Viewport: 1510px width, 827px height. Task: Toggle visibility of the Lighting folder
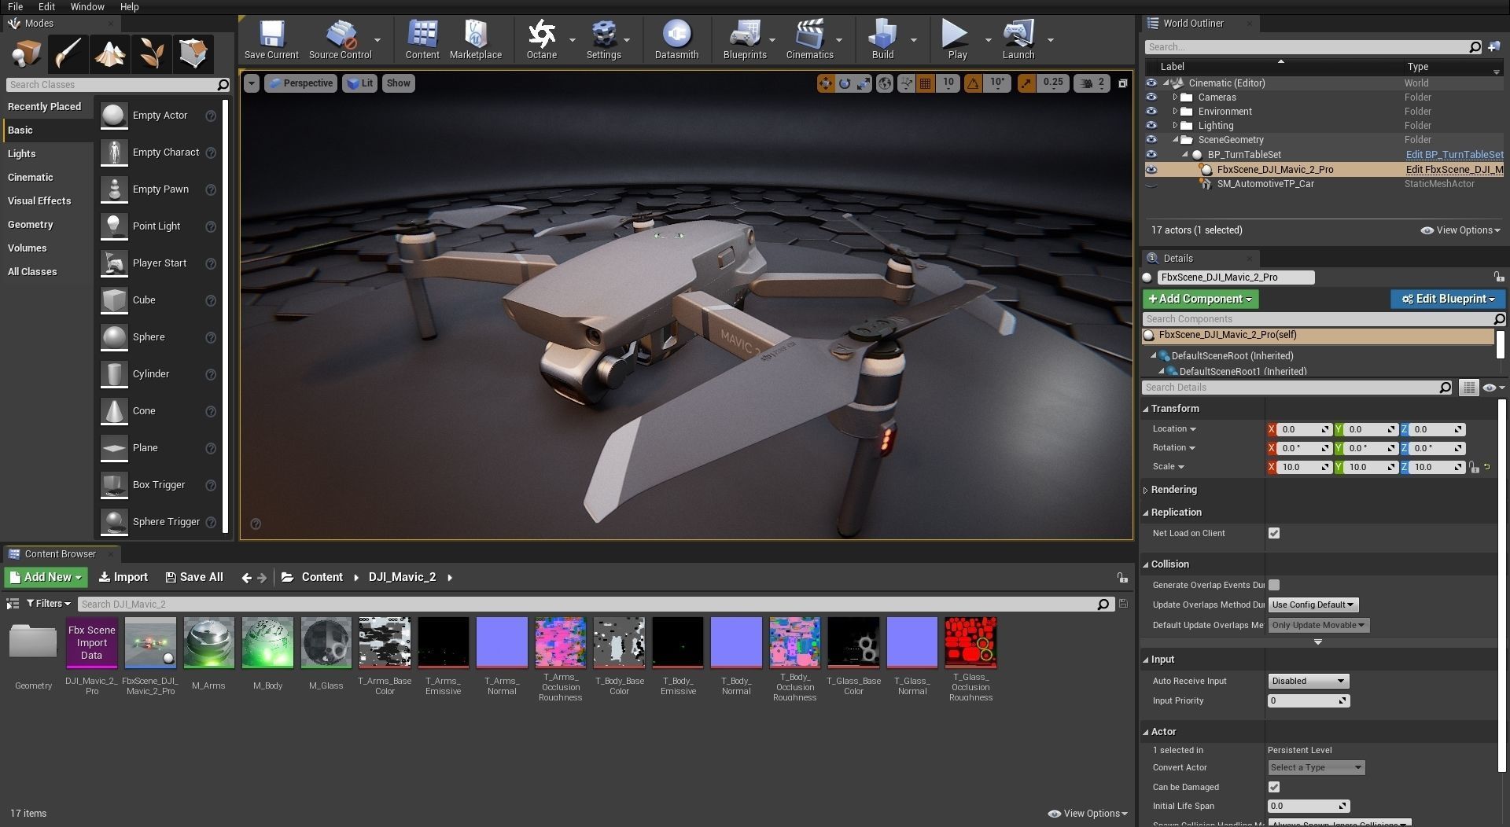coord(1151,126)
